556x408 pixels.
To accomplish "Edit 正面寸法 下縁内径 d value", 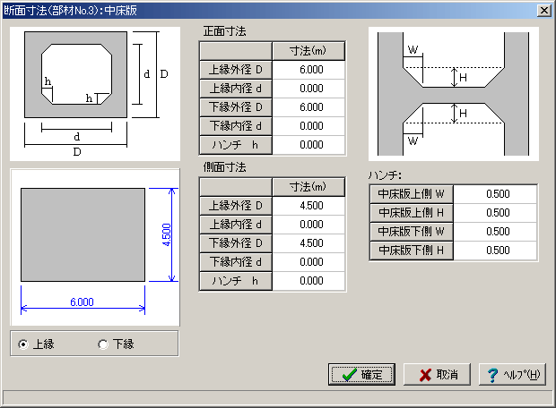I will [x=308, y=126].
